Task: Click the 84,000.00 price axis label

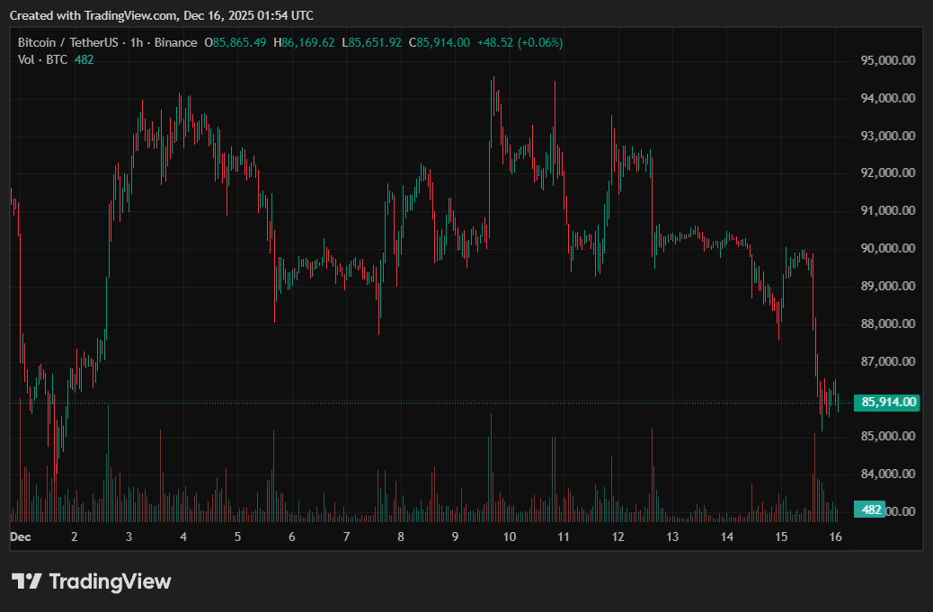Action: tap(888, 474)
